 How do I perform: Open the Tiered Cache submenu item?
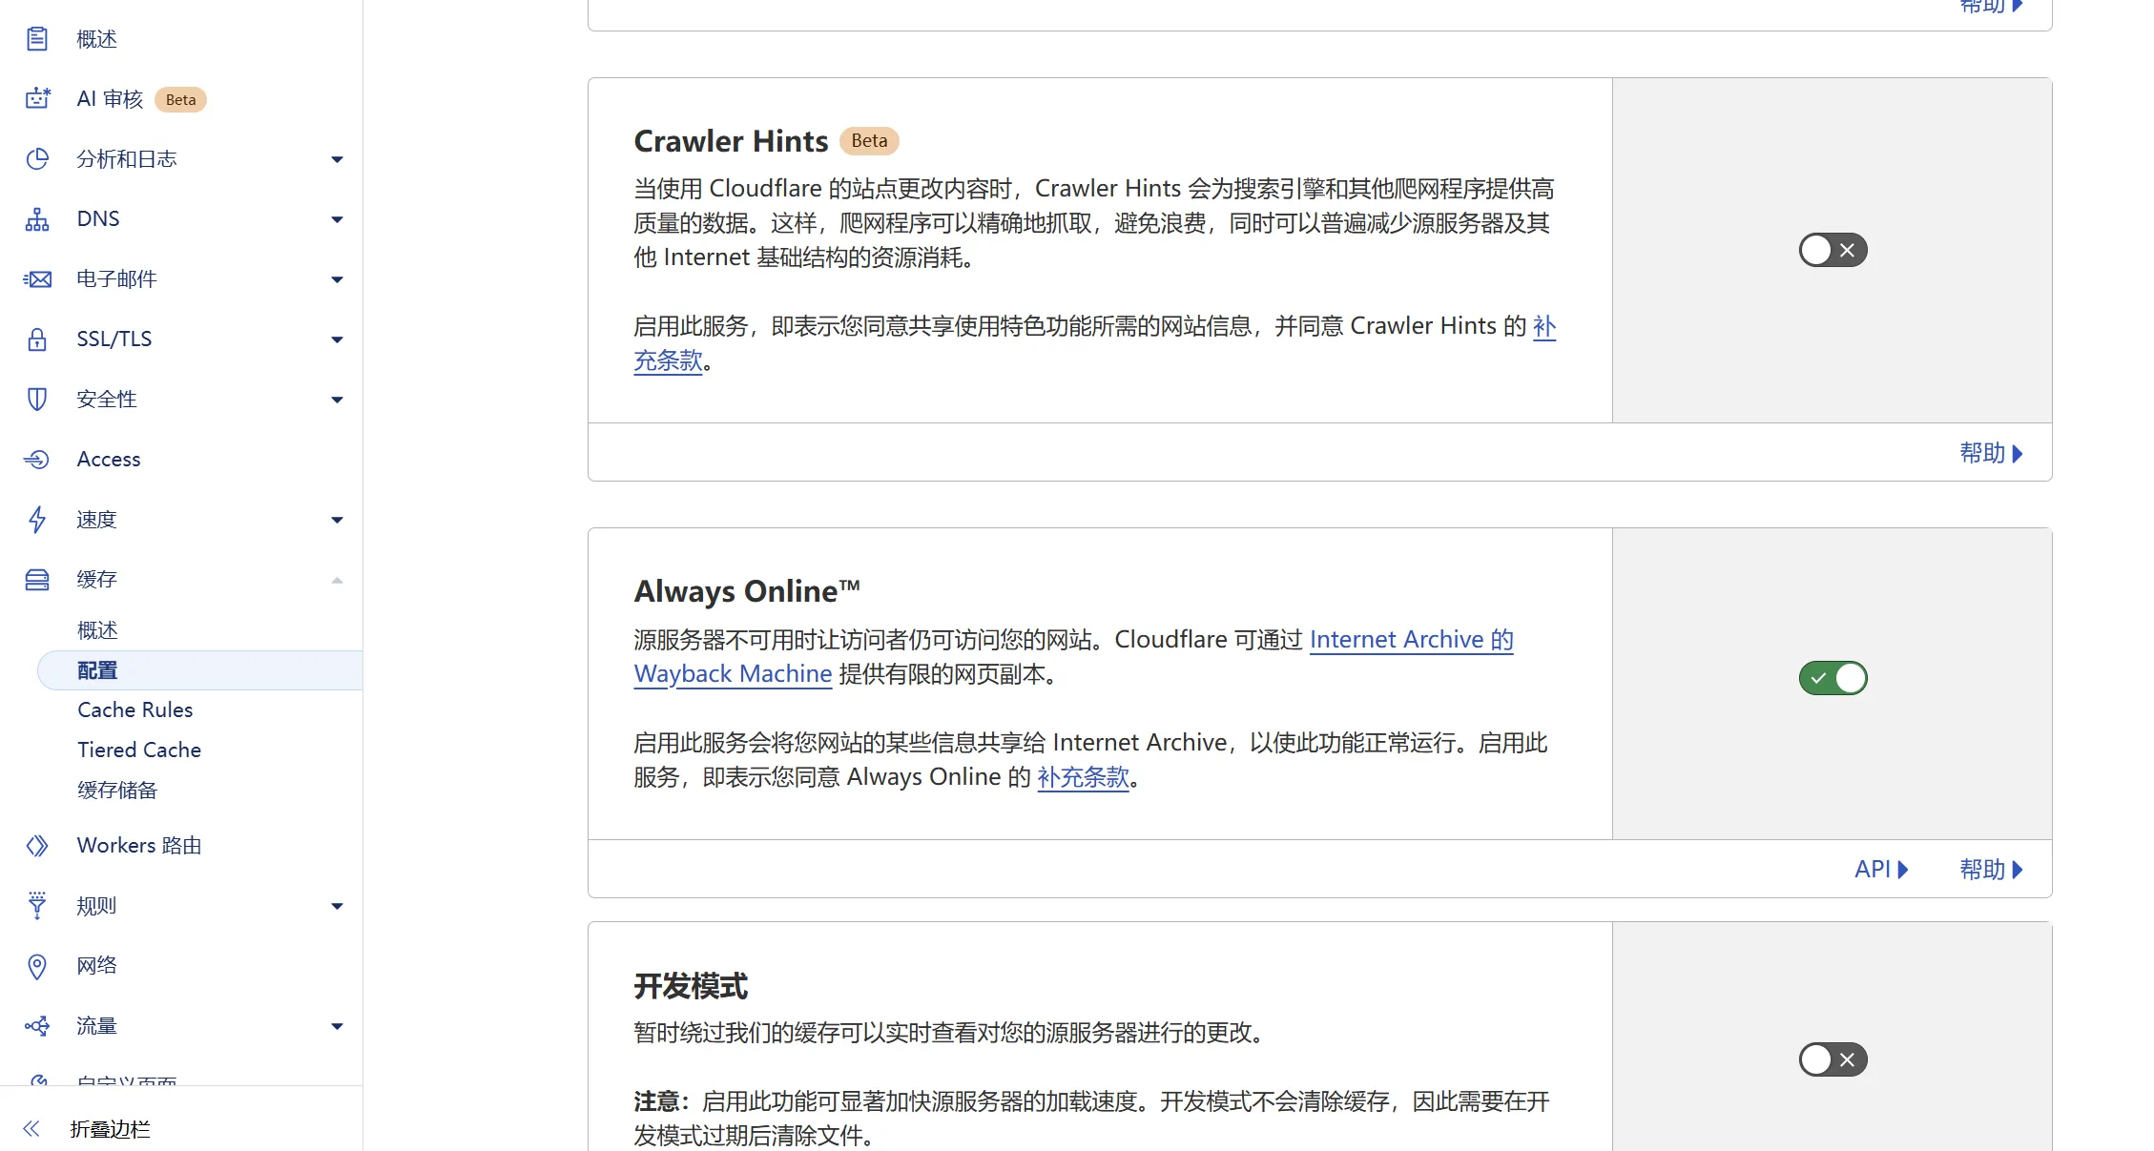pos(139,750)
